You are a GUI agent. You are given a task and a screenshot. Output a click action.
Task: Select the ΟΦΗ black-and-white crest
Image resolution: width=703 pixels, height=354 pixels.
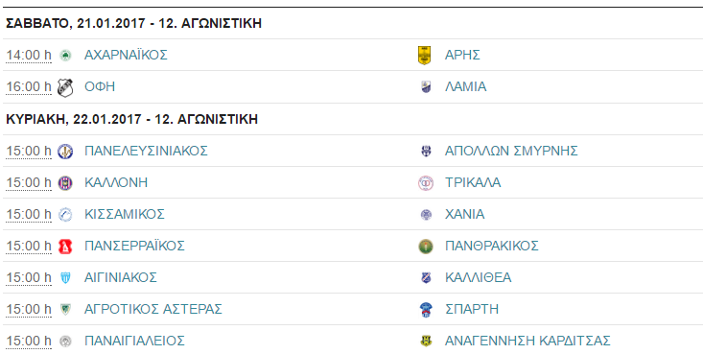pos(65,87)
